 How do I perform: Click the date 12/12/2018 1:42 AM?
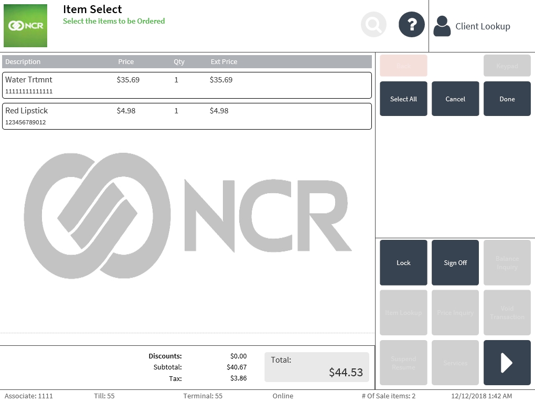481,396
